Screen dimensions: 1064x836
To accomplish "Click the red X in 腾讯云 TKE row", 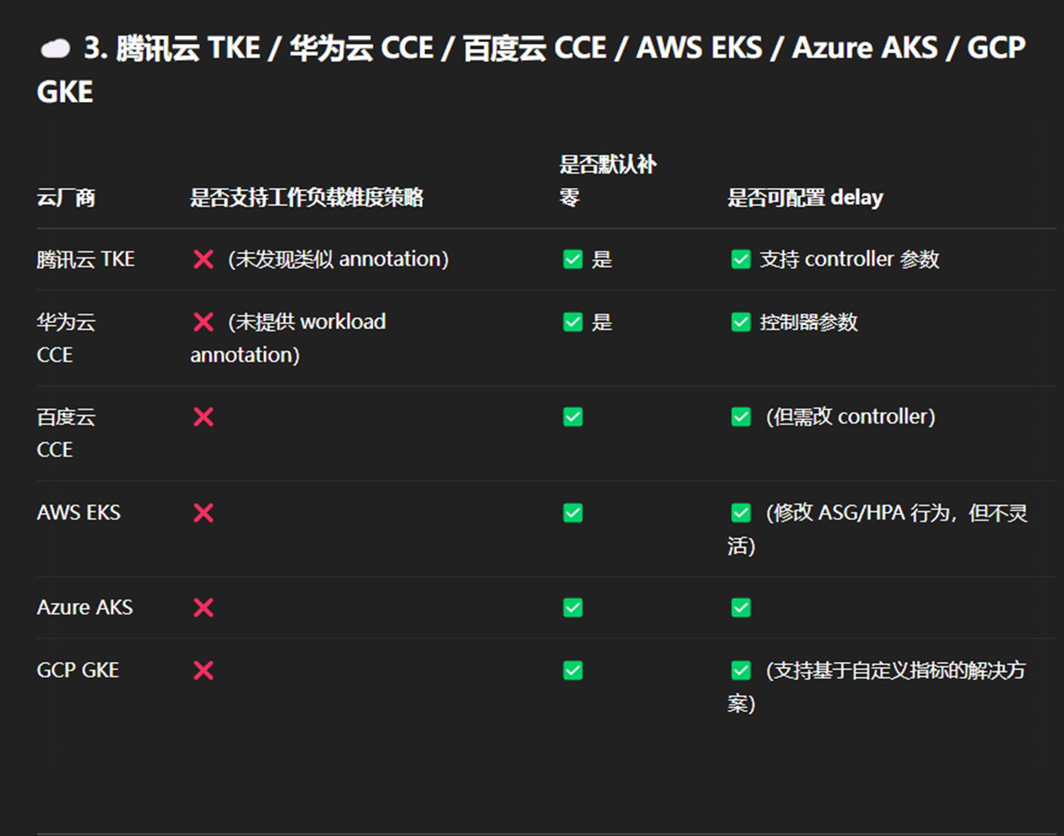I will (x=203, y=259).
